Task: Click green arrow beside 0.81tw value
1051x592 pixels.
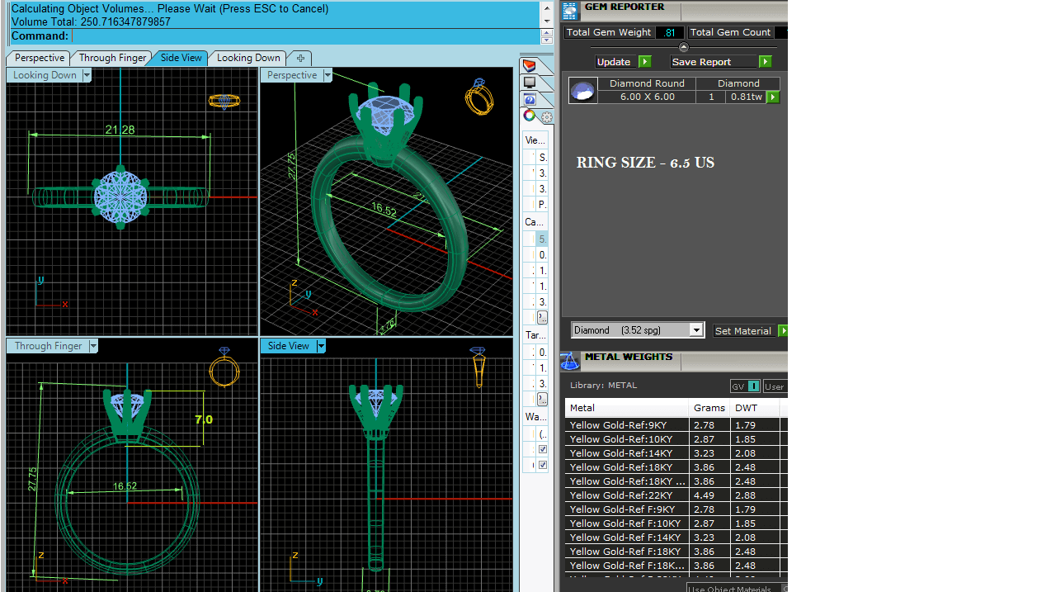Action: (x=773, y=97)
